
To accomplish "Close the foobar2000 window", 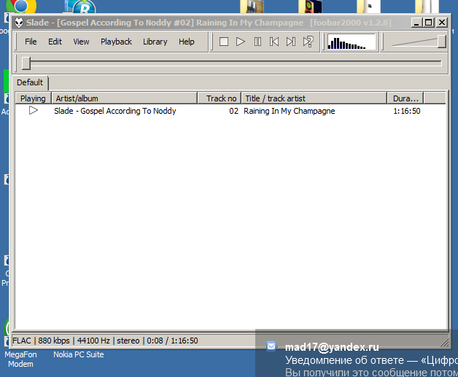I will (x=442, y=23).
